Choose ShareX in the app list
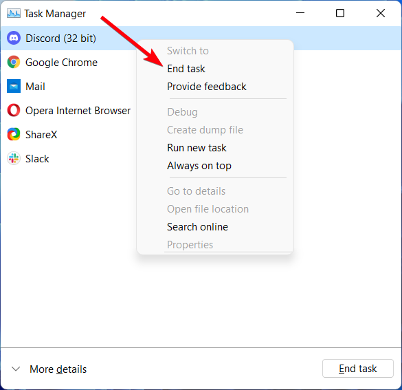Screen dimensions: 402x390 click(x=41, y=135)
